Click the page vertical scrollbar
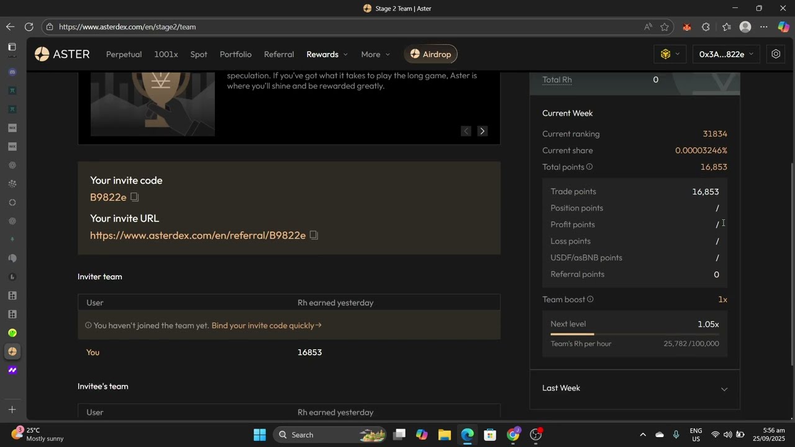The image size is (795, 447). (x=791, y=264)
